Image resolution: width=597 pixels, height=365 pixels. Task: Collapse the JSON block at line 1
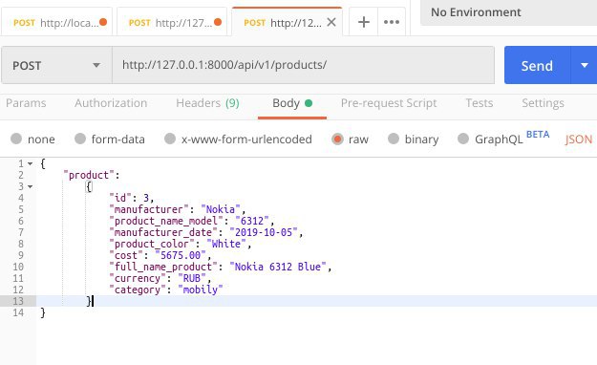(x=30, y=163)
